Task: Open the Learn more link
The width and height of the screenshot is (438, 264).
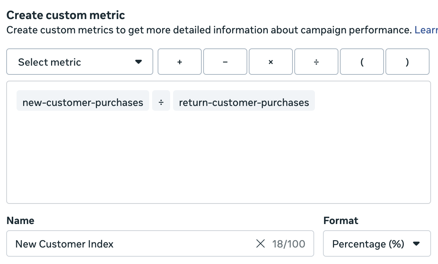Action: [x=426, y=30]
